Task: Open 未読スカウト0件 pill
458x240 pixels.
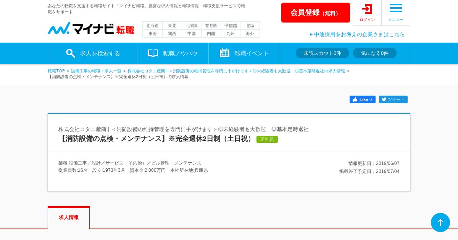Action: point(323,53)
